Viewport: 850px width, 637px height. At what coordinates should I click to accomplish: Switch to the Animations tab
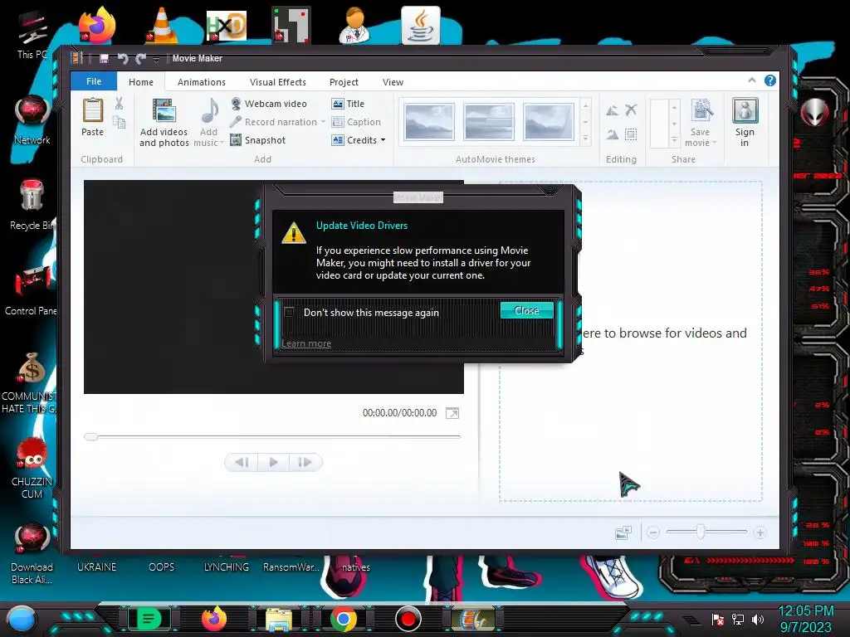point(202,82)
